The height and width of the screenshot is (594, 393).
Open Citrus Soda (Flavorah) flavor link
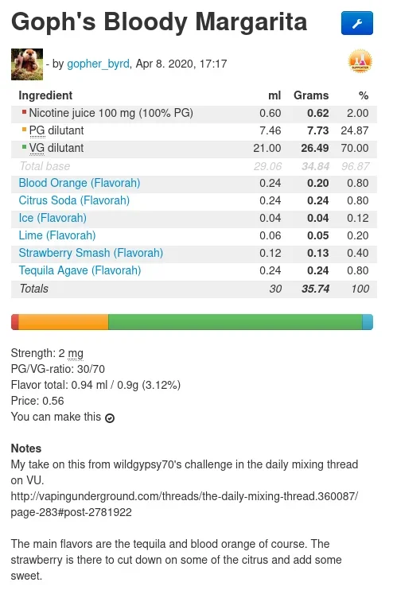[74, 200]
